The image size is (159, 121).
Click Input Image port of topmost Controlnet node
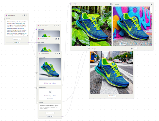tap(36, 29)
